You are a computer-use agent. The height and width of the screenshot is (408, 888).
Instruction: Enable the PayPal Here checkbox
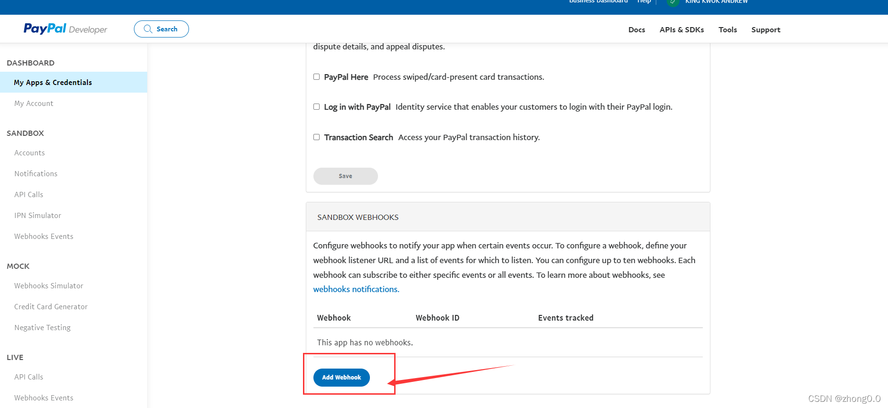point(317,76)
